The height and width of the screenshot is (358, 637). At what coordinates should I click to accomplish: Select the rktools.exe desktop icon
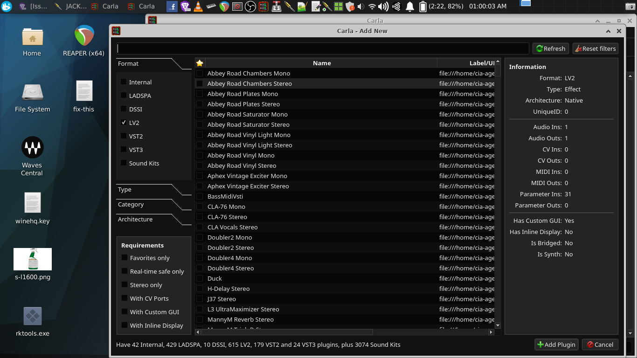32,321
